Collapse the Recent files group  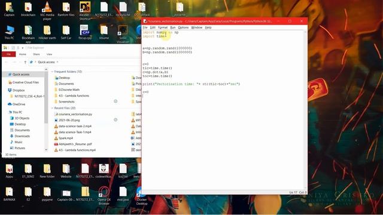[x=52, y=108]
